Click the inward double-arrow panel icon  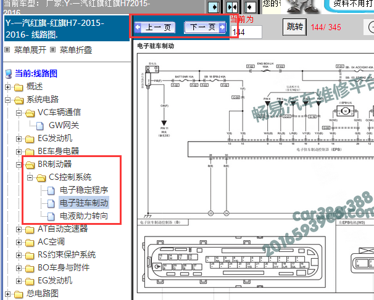(232, 7)
